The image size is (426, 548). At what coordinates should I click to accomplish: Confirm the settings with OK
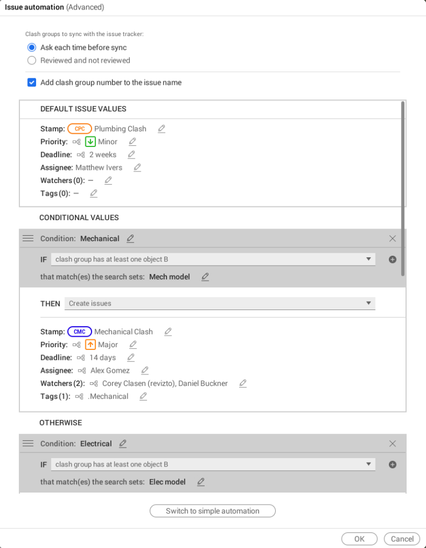click(359, 539)
